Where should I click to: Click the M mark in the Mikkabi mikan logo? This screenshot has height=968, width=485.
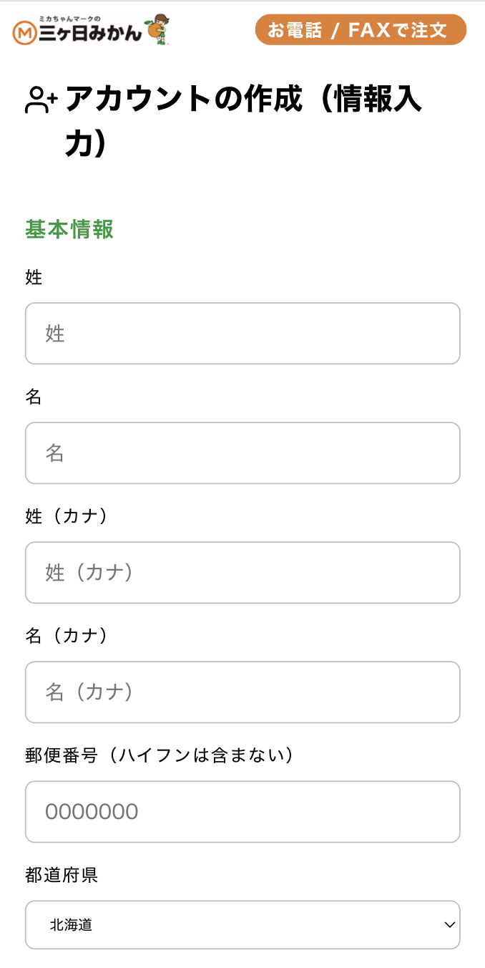(x=24, y=31)
